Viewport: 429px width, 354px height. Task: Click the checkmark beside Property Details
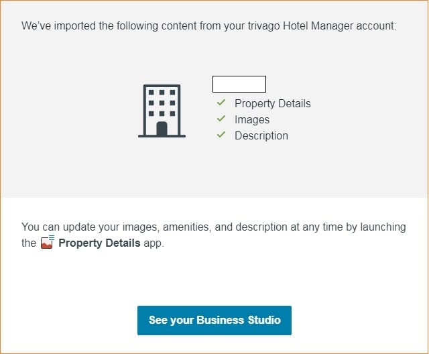(221, 103)
